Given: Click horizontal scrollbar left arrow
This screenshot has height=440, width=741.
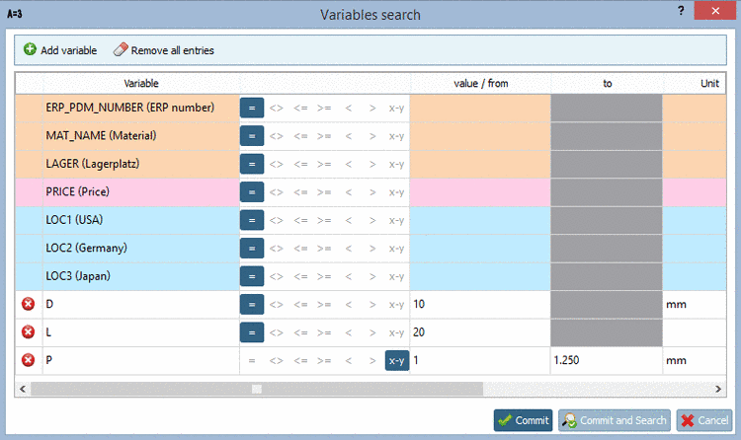Looking at the screenshot, I should pos(22,389).
